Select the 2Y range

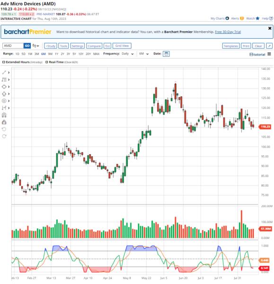click(x=62, y=54)
